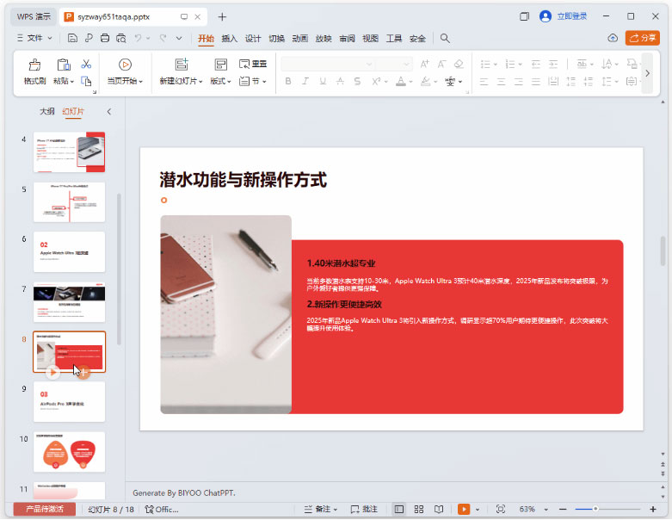Click the Reset slide button

253,64
